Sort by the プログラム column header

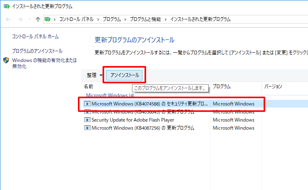pyautogui.click(x=222, y=87)
